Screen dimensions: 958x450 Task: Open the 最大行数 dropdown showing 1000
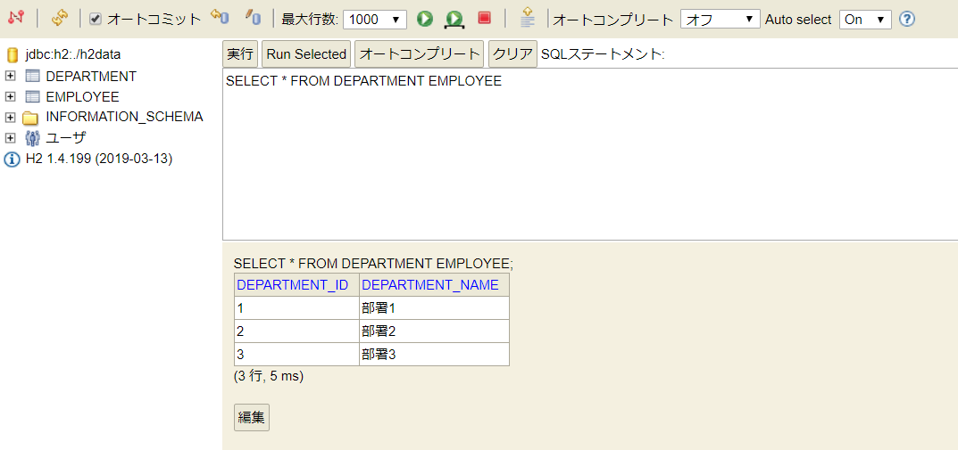point(375,20)
